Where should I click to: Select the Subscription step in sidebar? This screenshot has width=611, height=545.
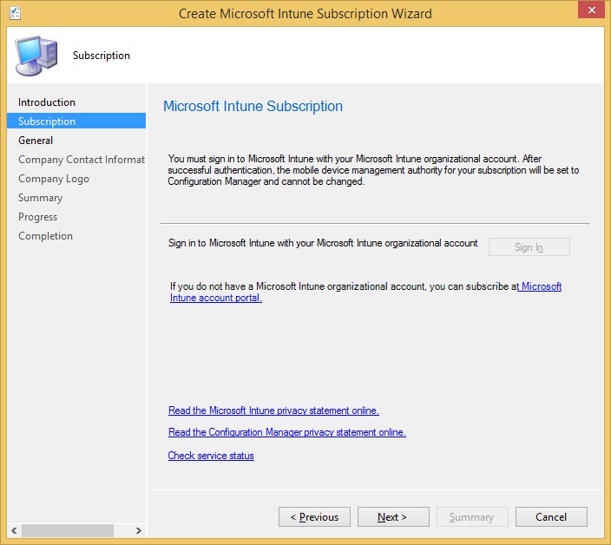click(47, 121)
